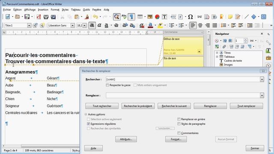This screenshot has width=274, height=154.
Task: Click the Attributs... button
Action: (x=126, y=139)
